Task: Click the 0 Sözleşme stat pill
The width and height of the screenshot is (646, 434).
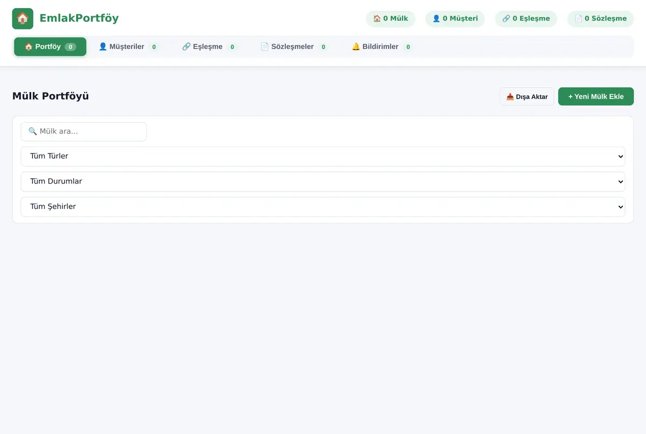Action: point(601,19)
